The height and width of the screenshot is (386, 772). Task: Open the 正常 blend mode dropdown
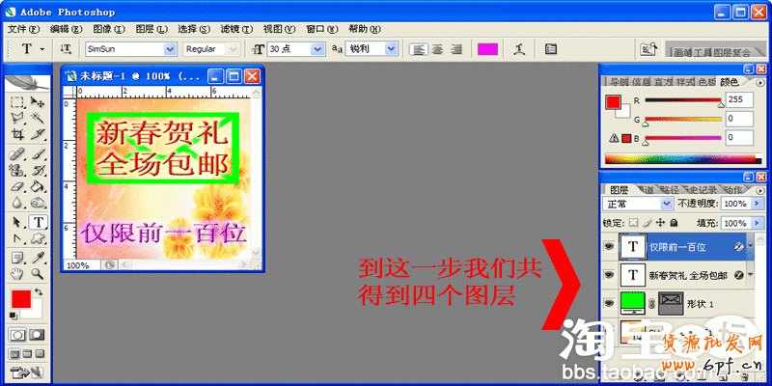(667, 205)
